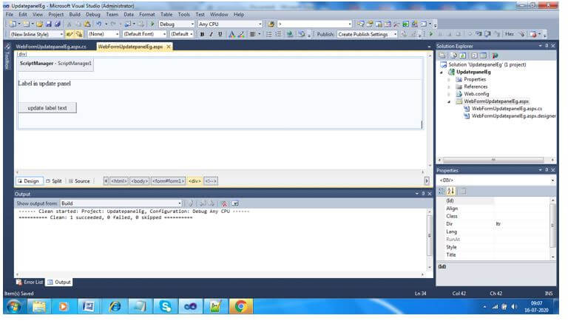Toggle Bold formatting in the toolbar

[202, 34]
